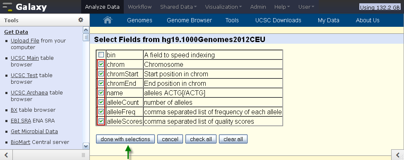Image resolution: width=404 pixels, height=160 pixels.
Task: Click the tools panel scrollbar thumb
Action: point(86,37)
